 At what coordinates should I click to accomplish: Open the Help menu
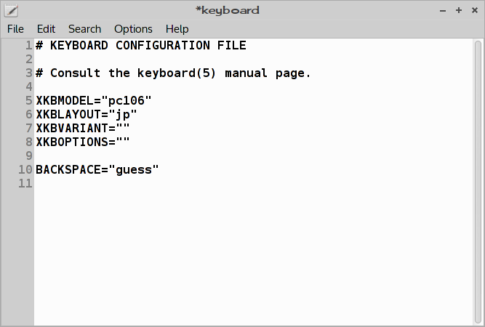click(177, 29)
